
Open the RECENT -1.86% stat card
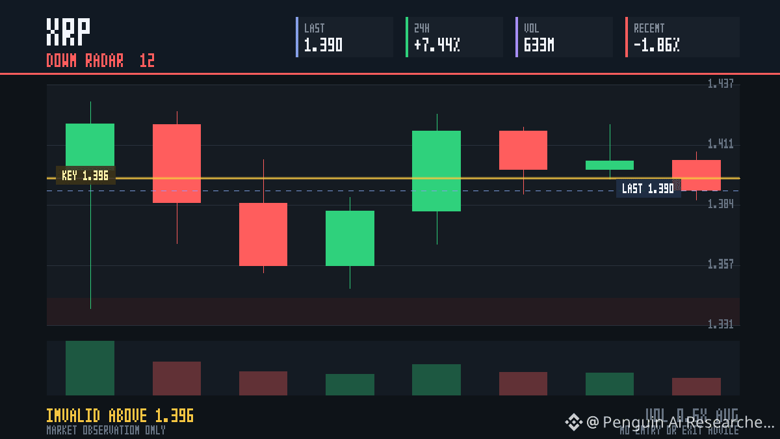coord(682,37)
